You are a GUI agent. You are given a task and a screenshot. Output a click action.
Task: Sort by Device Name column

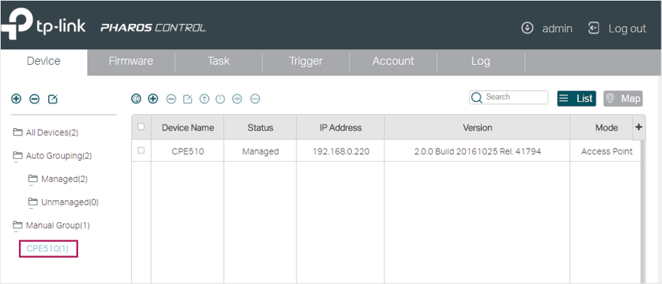pos(187,127)
